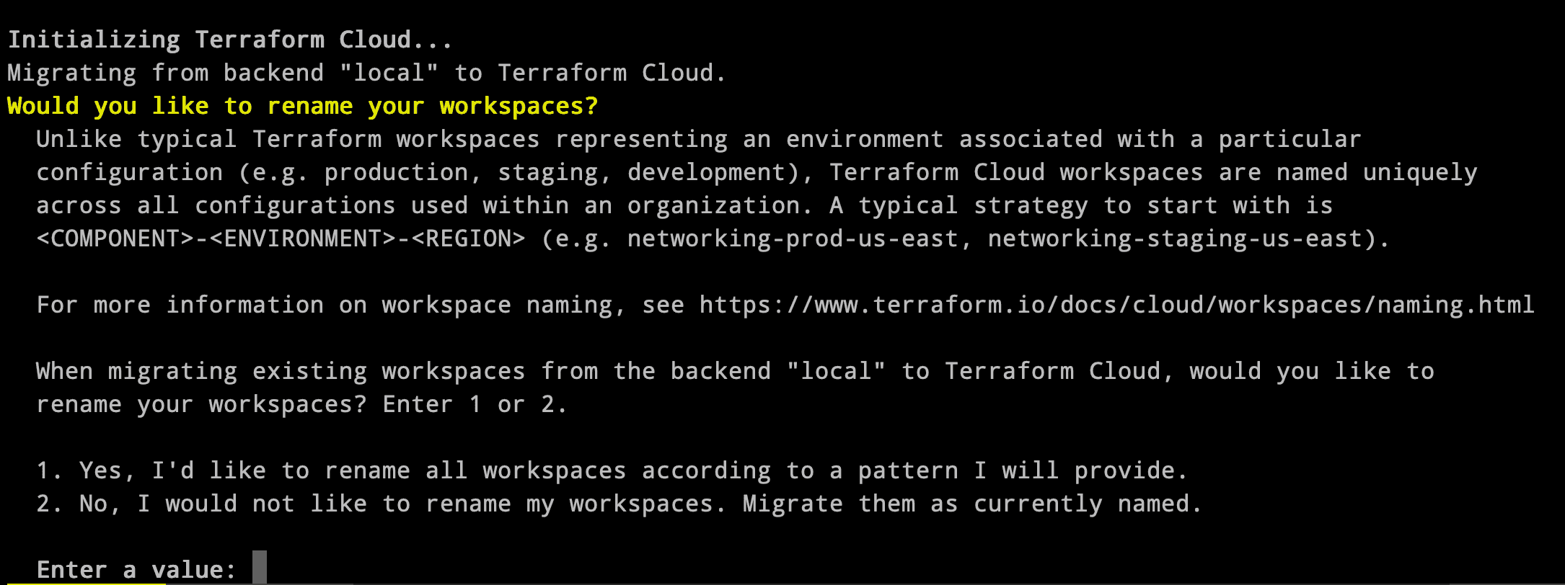Click the "Enter a value:" prompt label
This screenshot has width=1565, height=585.
pos(136,570)
